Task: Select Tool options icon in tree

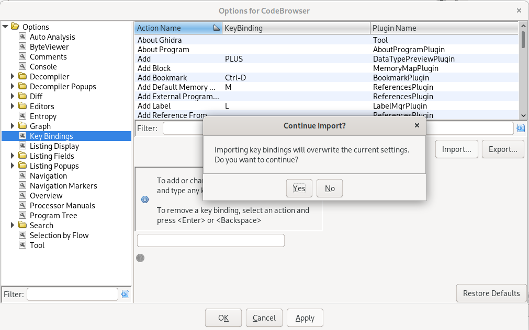Action: pyautogui.click(x=22, y=245)
